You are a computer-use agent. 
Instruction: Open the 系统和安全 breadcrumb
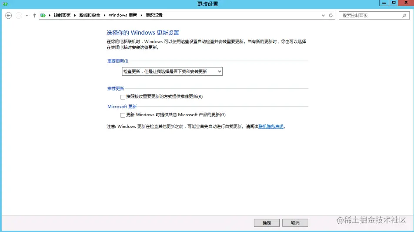(90, 15)
